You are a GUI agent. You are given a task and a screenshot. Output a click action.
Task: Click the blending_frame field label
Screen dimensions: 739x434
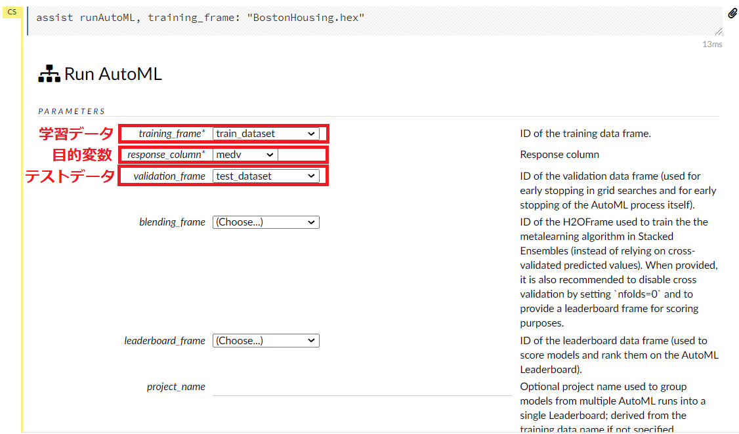pyautogui.click(x=172, y=222)
